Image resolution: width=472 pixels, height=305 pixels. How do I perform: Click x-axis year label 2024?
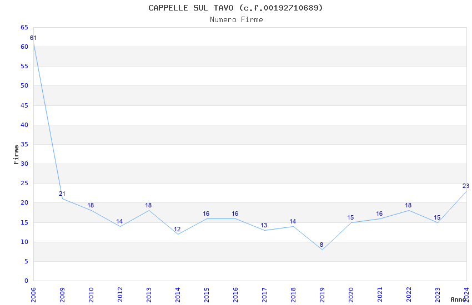[467, 295]
